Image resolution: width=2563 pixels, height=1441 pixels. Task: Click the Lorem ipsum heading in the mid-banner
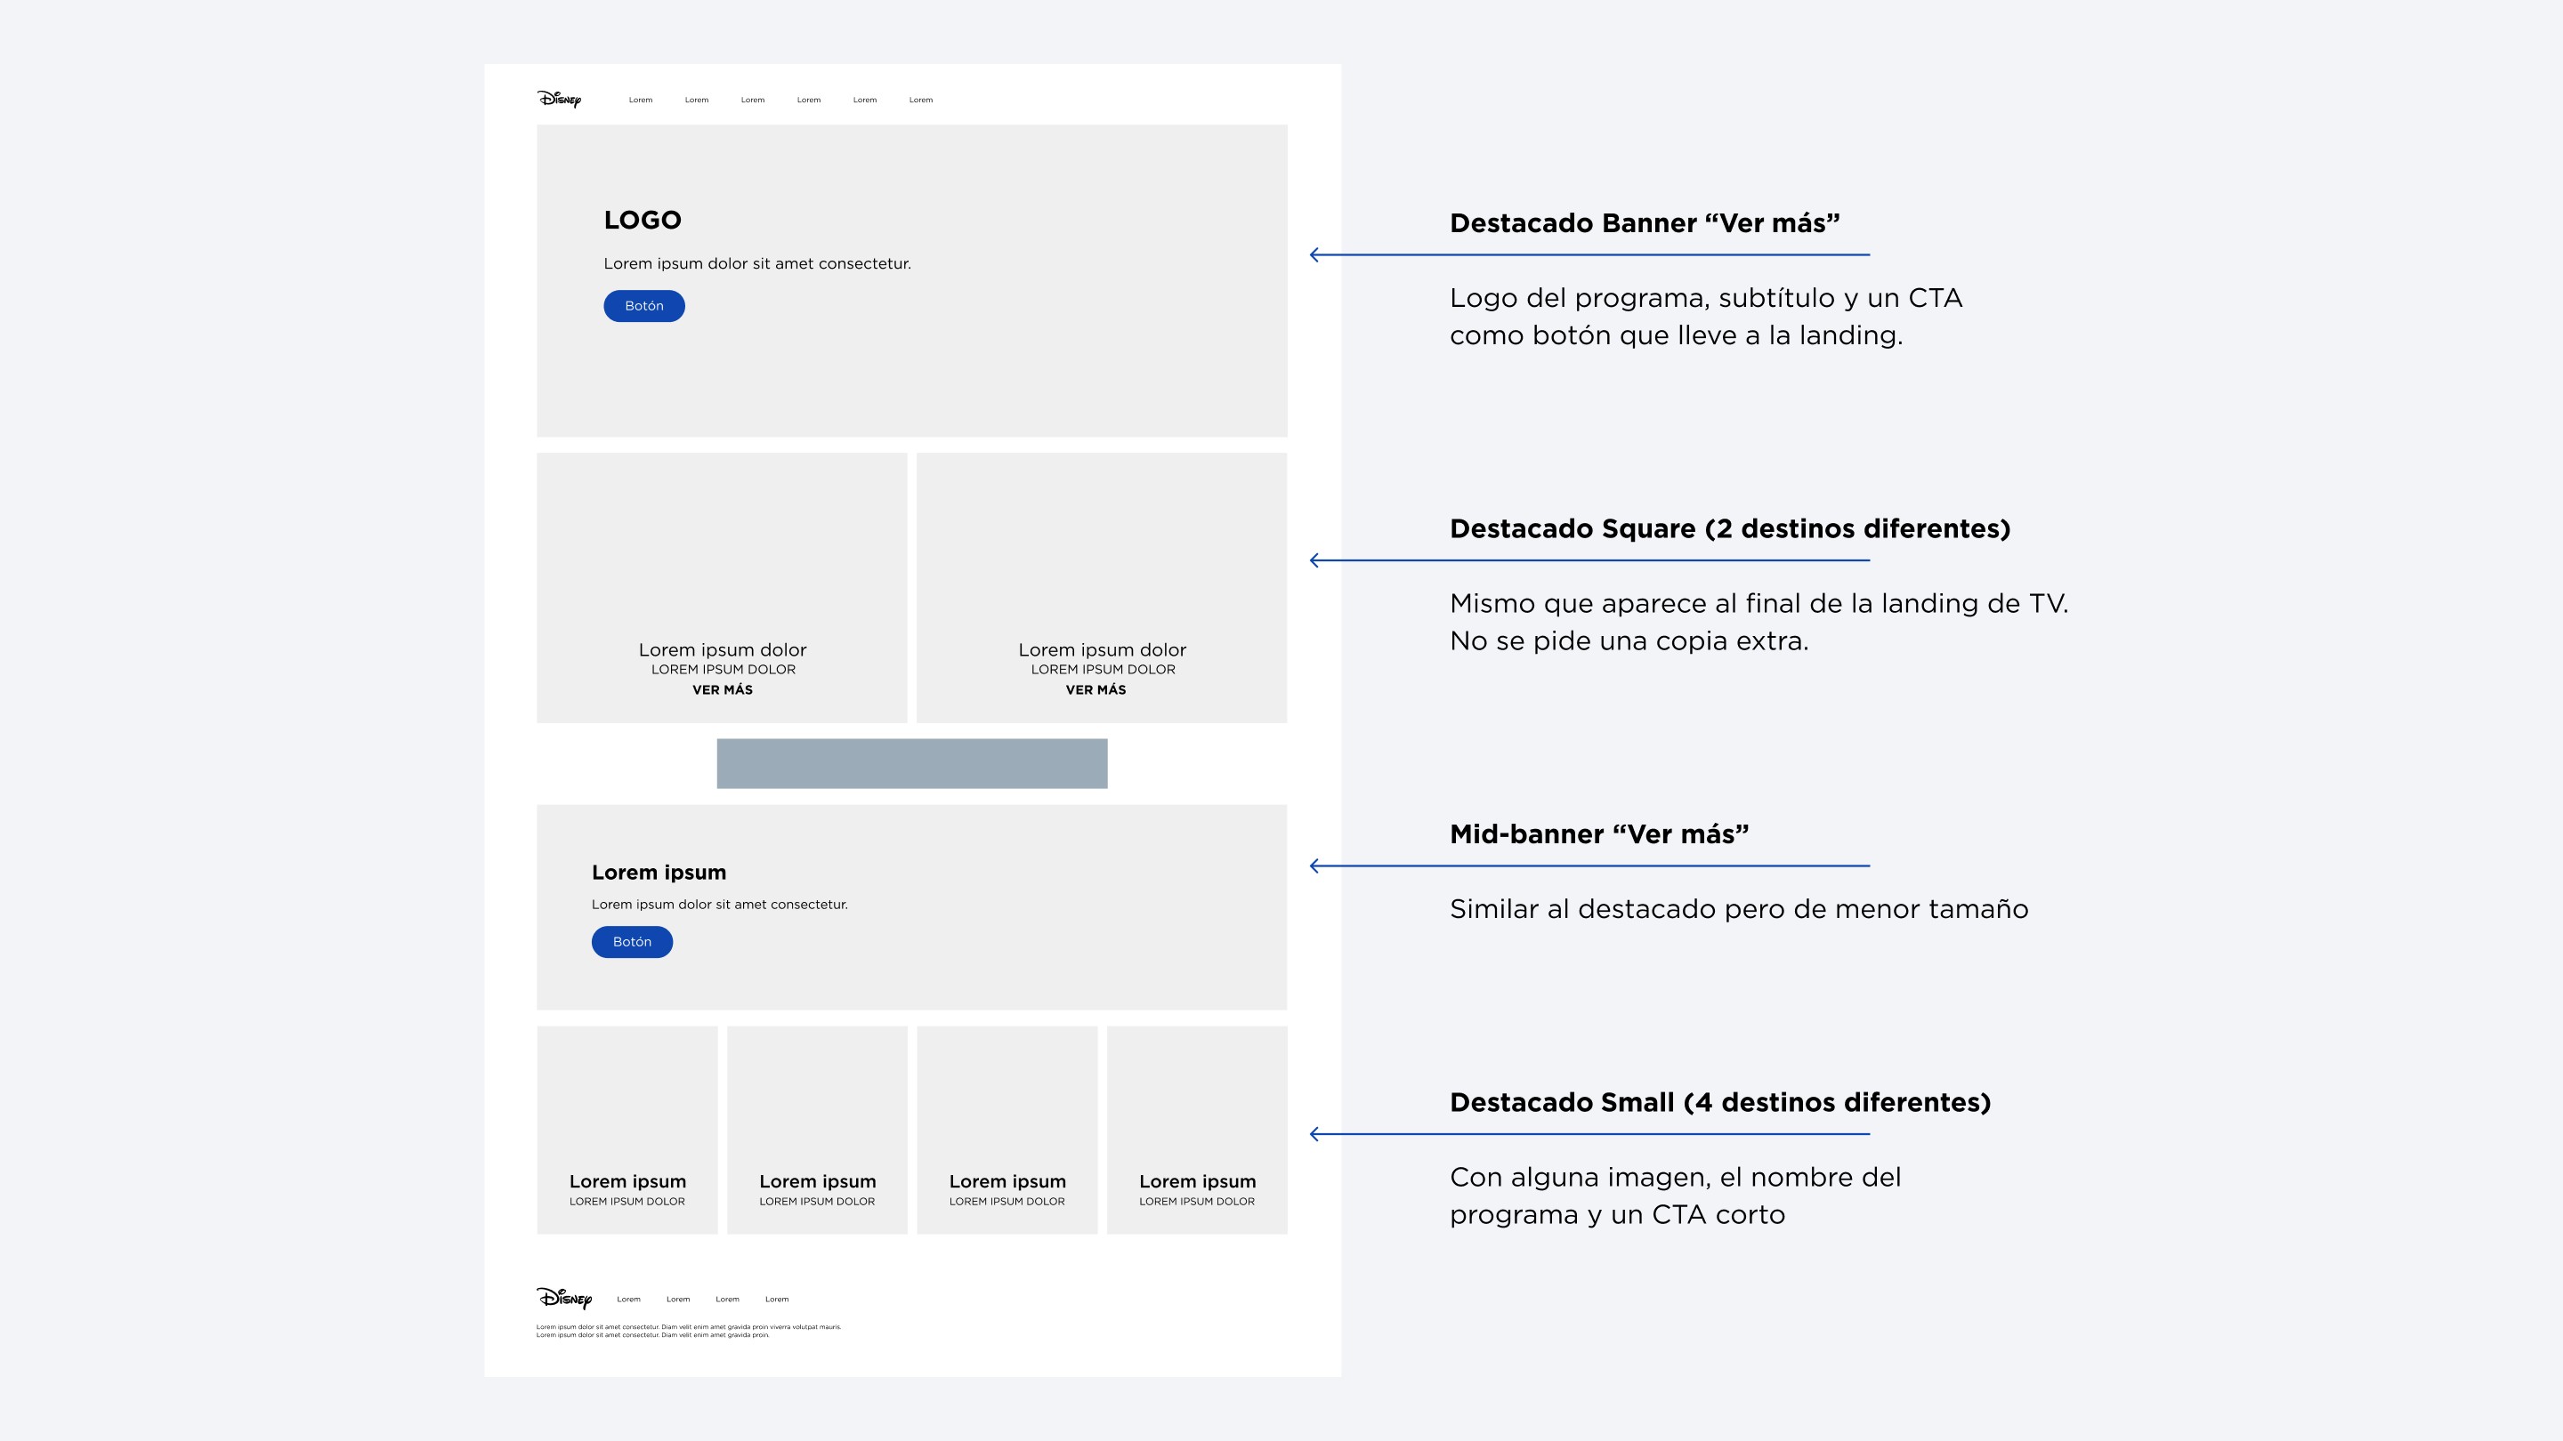pyautogui.click(x=659, y=872)
